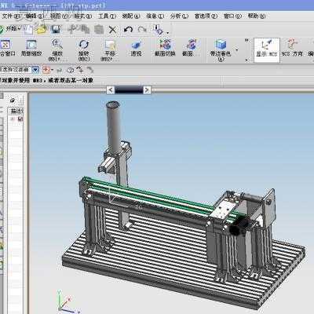Viewport: 314px width, 314px height.
Task: Click the dark bar between cue arrows
Action: (129, 90)
